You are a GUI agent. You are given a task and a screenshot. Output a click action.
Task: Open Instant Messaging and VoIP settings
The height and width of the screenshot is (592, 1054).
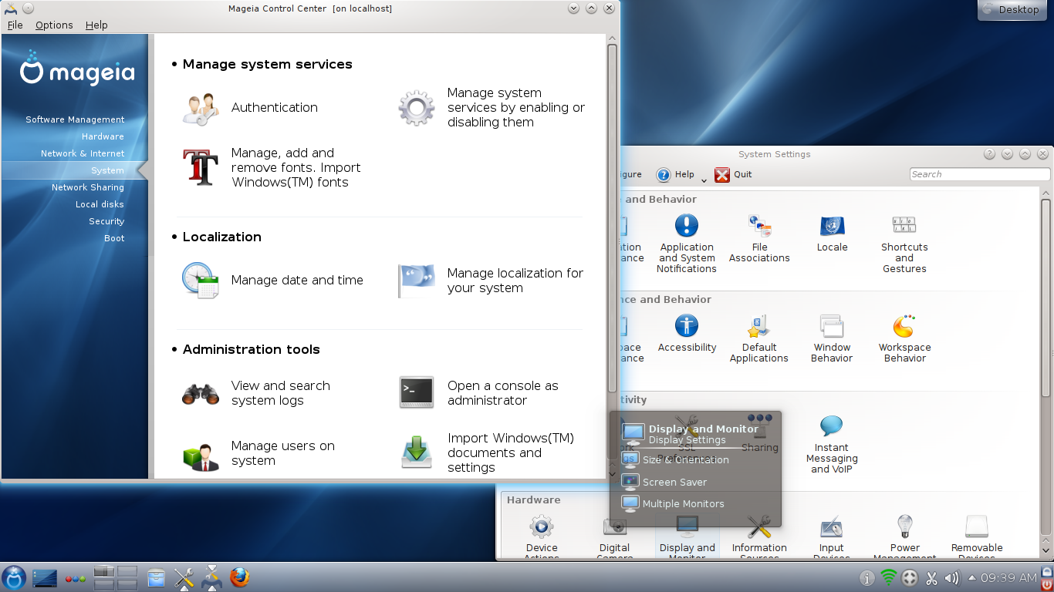tap(832, 444)
